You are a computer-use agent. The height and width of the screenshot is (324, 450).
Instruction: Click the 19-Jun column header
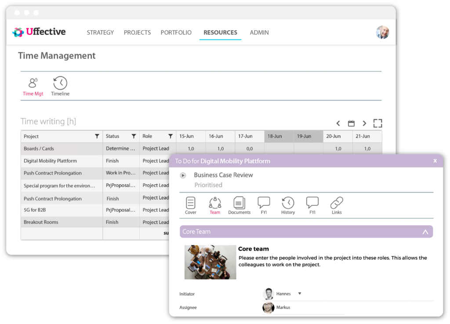coord(308,136)
